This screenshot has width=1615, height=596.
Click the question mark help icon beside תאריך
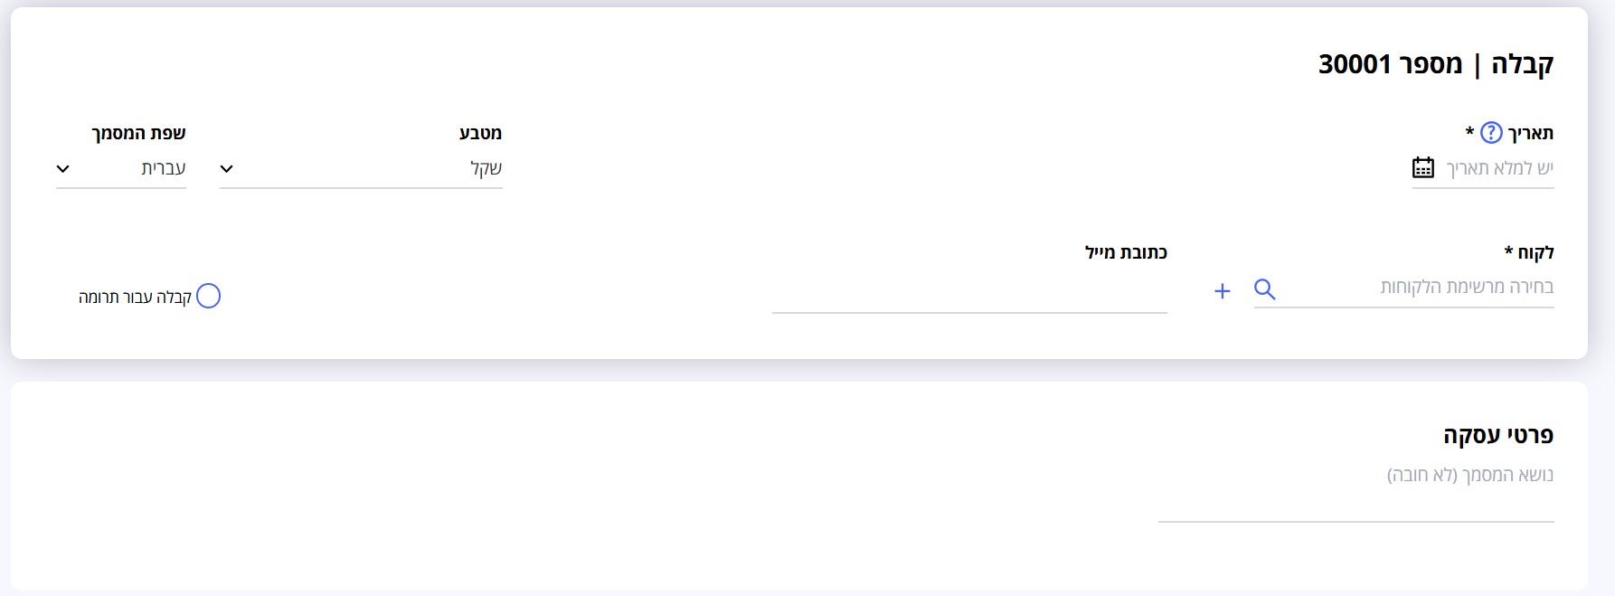[1491, 133]
